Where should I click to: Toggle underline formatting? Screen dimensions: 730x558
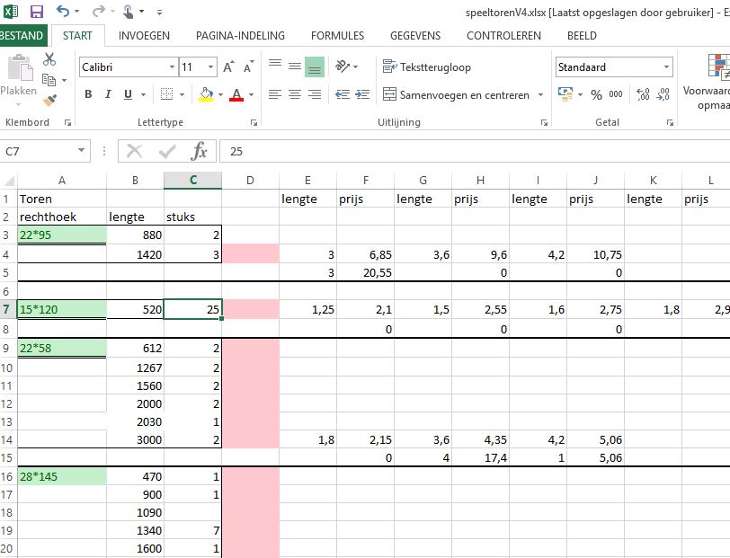(x=129, y=94)
